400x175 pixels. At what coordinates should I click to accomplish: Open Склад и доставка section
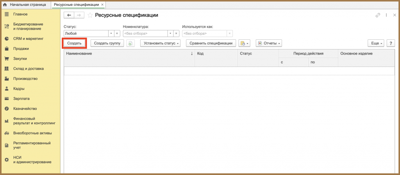28,69
